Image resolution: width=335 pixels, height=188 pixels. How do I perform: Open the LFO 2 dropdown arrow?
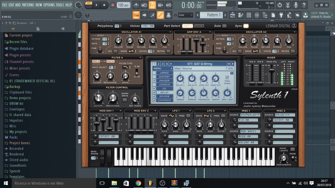pyautogui.click(x=225, y=111)
